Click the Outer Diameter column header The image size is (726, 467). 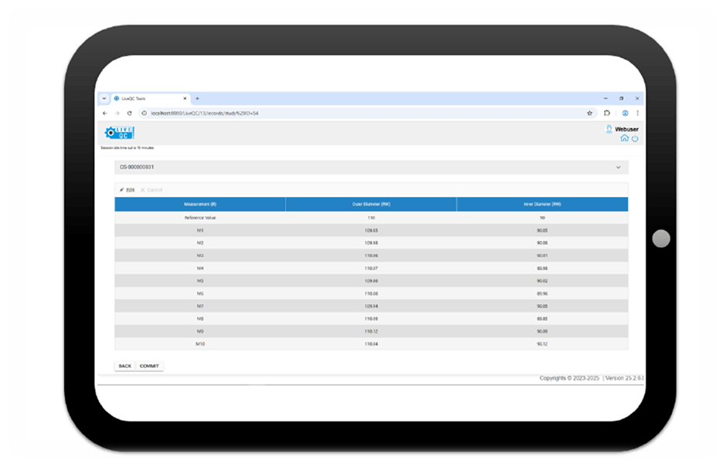coord(371,205)
